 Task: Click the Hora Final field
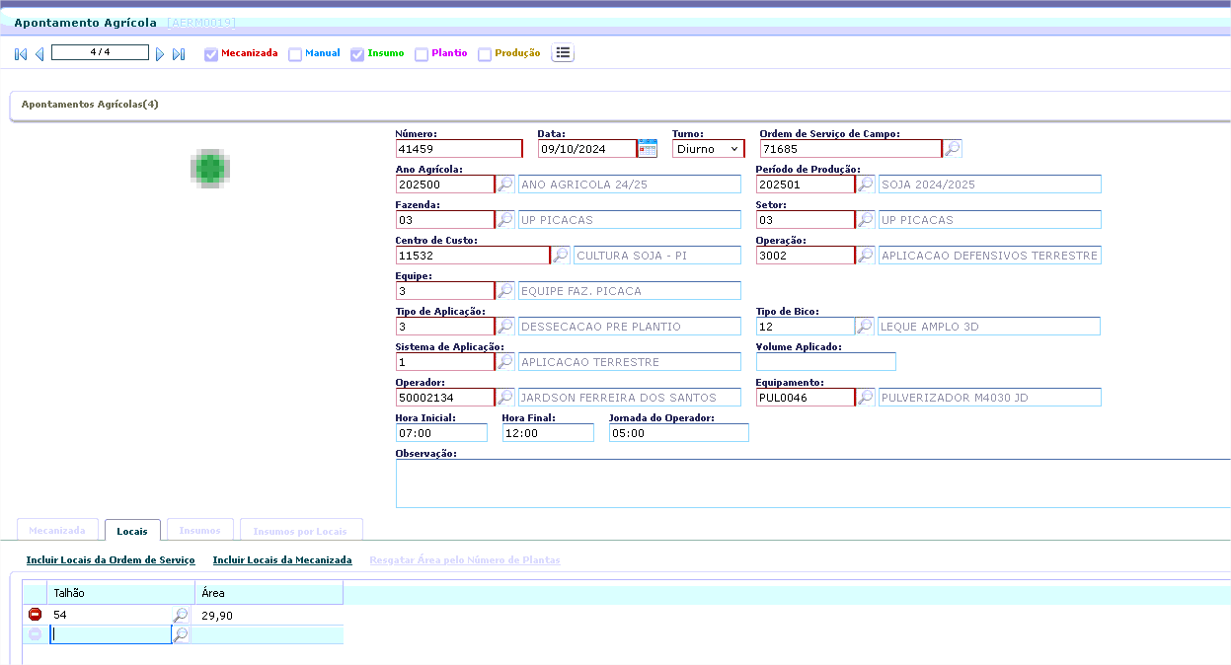point(548,433)
